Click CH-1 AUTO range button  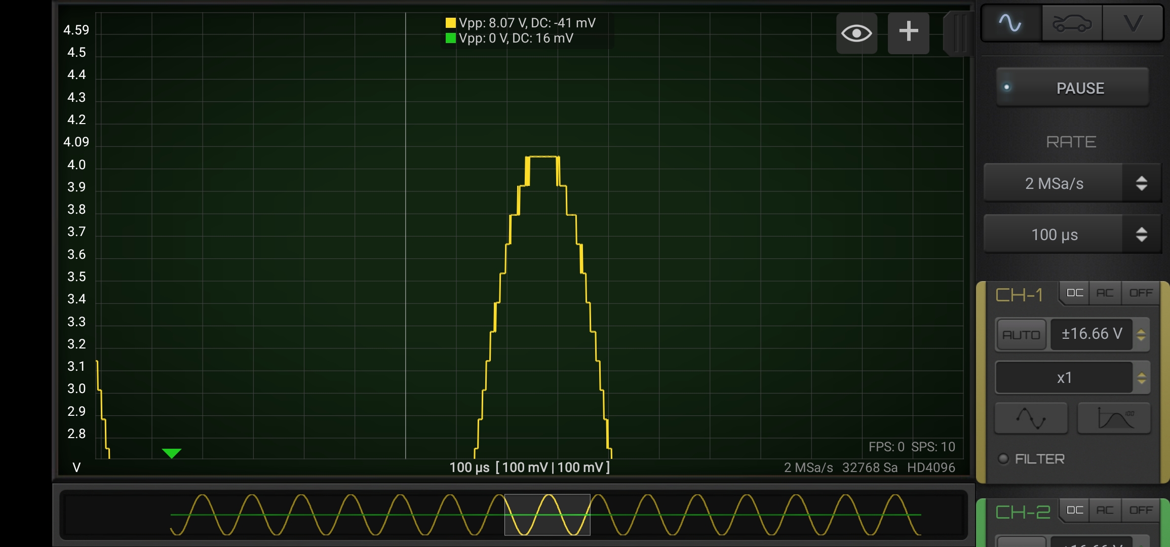click(x=1021, y=335)
